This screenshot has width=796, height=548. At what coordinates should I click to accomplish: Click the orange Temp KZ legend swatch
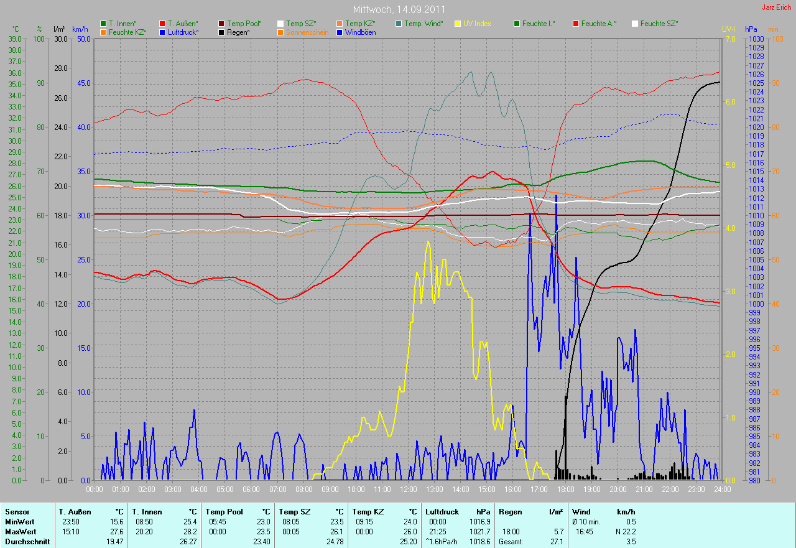[340, 24]
